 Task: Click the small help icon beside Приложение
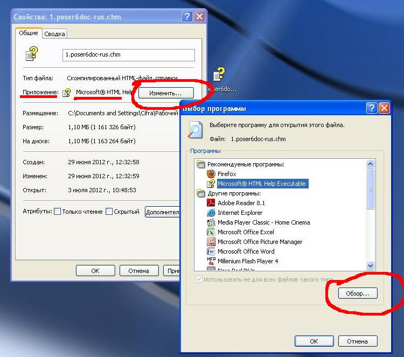pyautogui.click(x=67, y=93)
